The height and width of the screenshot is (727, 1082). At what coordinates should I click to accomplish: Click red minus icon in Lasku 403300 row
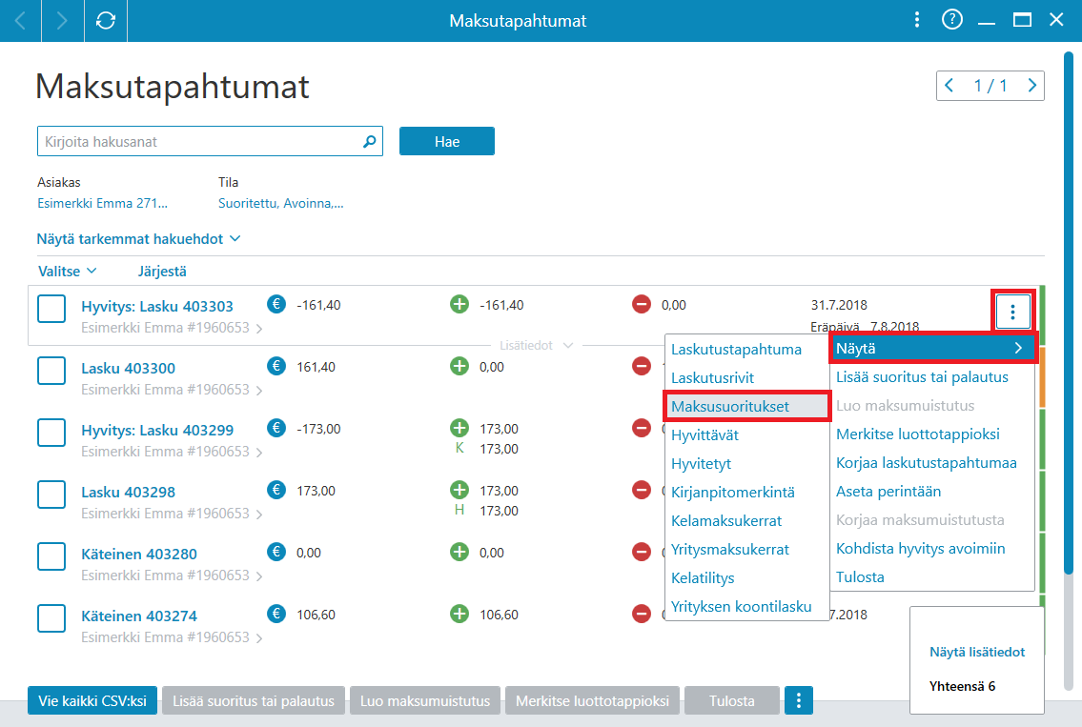pyautogui.click(x=642, y=366)
